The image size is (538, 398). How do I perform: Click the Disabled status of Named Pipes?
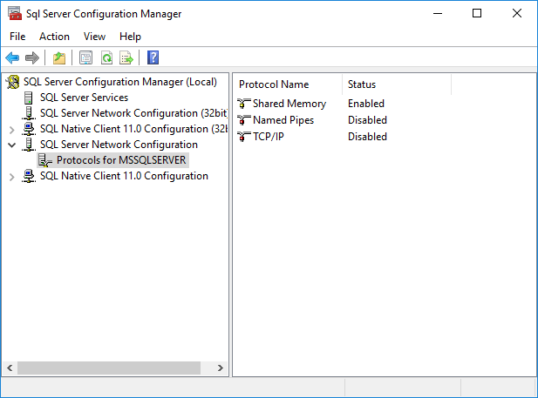(x=367, y=120)
